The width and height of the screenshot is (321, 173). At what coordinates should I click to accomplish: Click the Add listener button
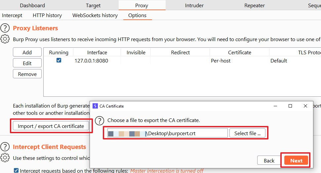coord(27,52)
